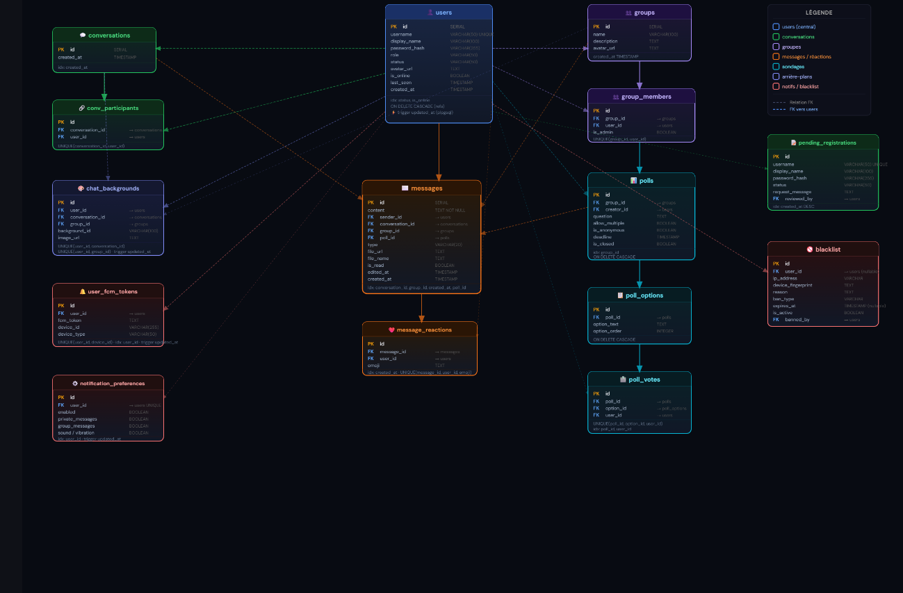903x593 pixels.
Task: Click the heart icon on message_reactions header
Action: (391, 330)
